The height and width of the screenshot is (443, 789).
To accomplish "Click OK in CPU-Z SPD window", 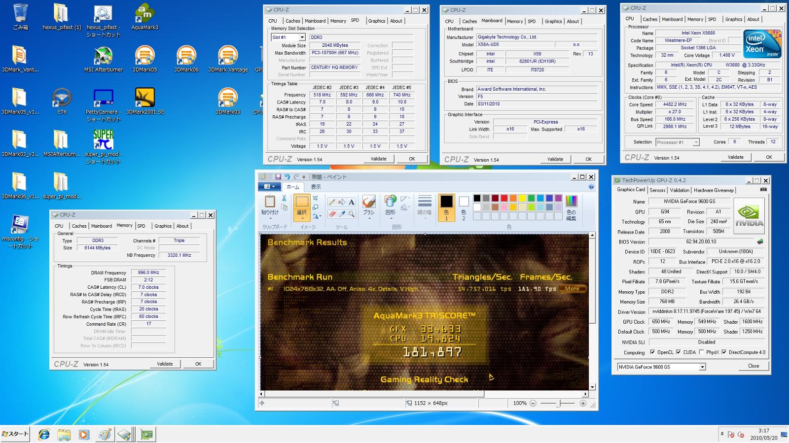I will click(412, 159).
